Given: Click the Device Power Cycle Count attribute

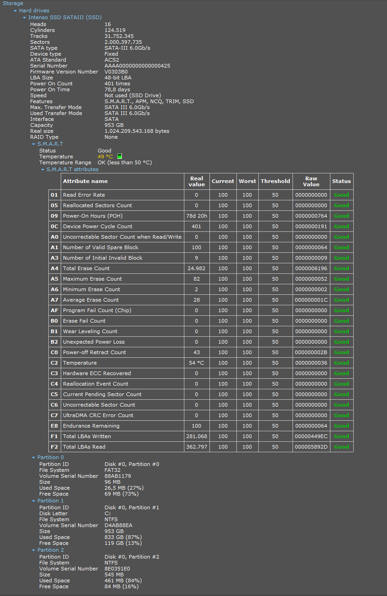Looking at the screenshot, I should (98, 226).
